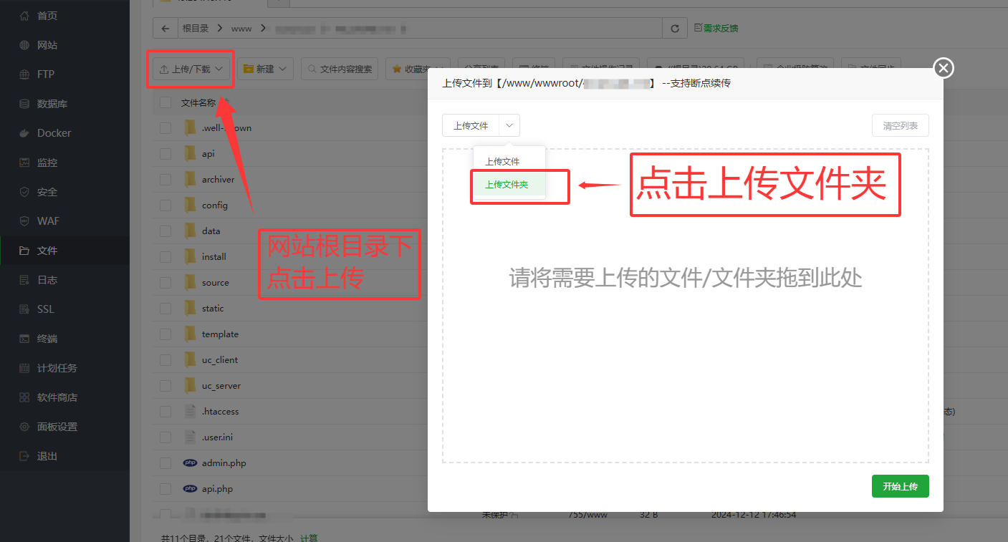Image resolution: width=1008 pixels, height=542 pixels.
Task: Open the 新建 dropdown menu
Action: click(x=265, y=69)
